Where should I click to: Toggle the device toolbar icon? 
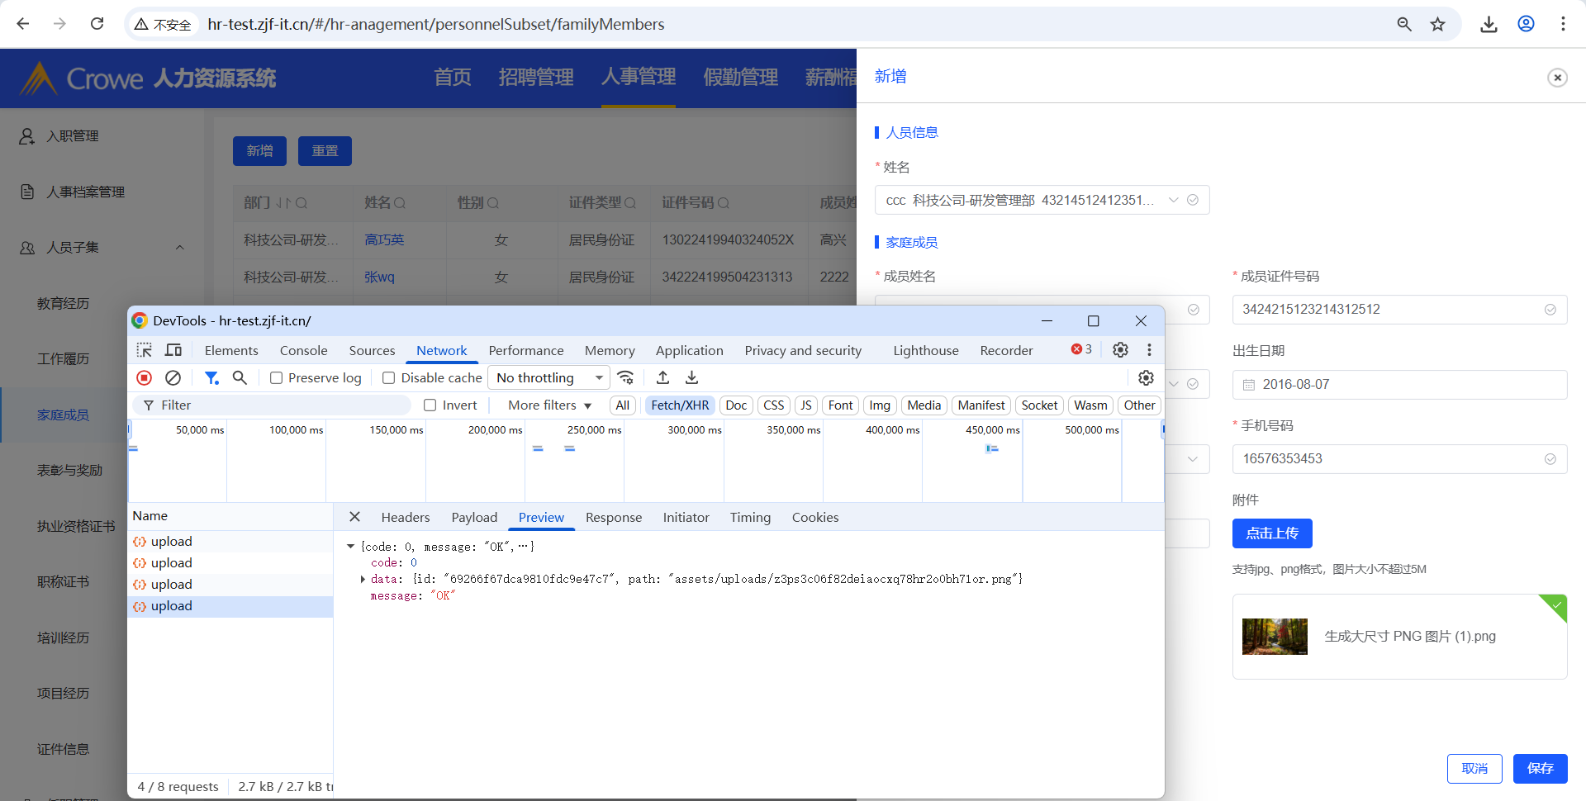173,350
